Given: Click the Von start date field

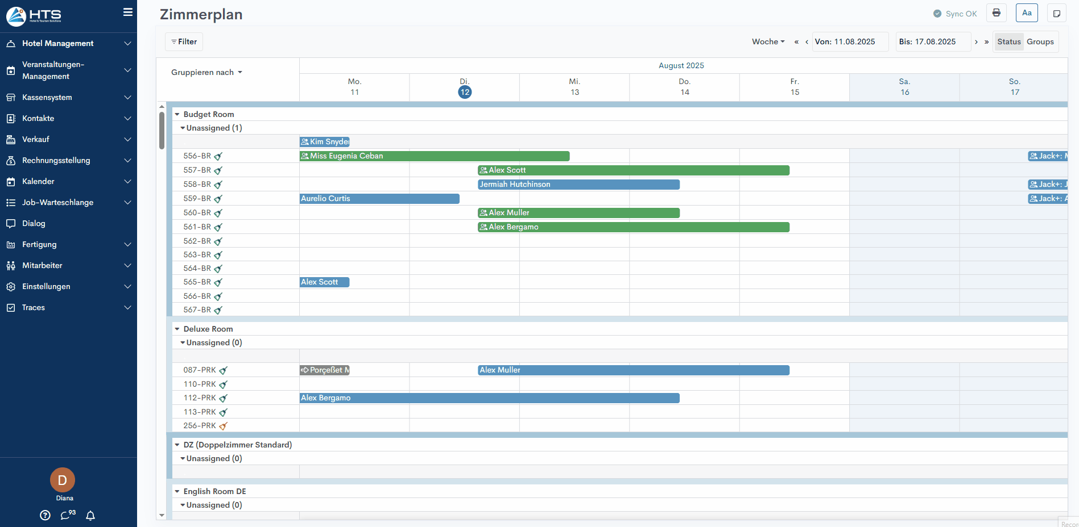Looking at the screenshot, I should click(x=850, y=42).
